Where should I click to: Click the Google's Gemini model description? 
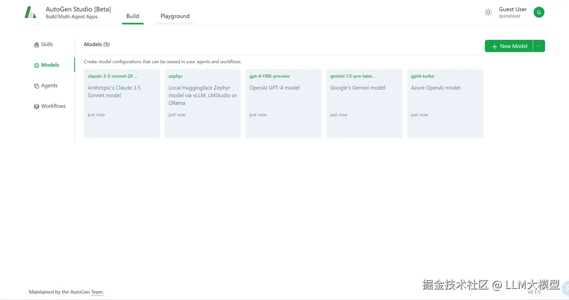[358, 88]
